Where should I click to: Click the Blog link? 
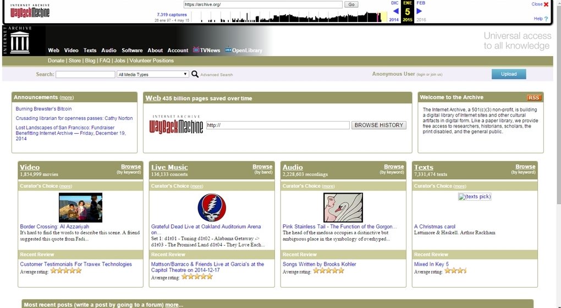[x=90, y=61]
